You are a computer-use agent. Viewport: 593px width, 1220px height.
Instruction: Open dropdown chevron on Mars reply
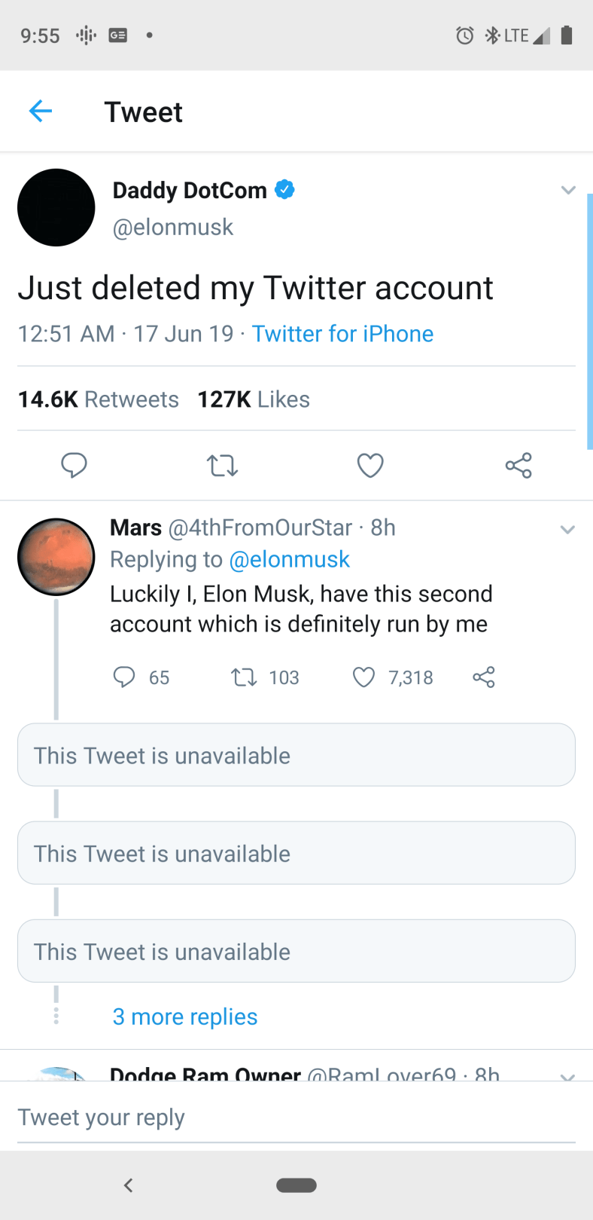568,530
